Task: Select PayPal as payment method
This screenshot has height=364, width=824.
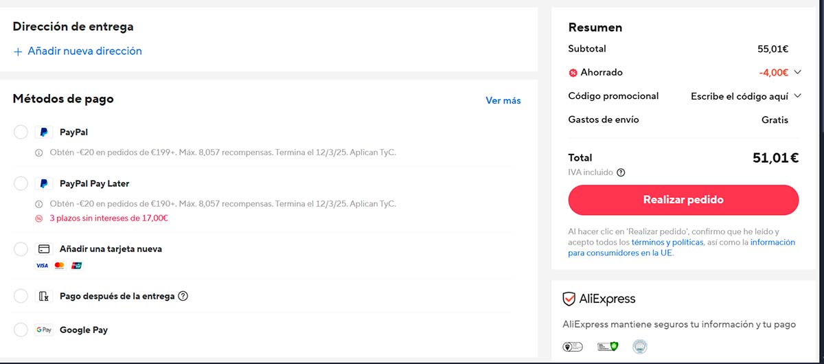Action: coord(21,133)
